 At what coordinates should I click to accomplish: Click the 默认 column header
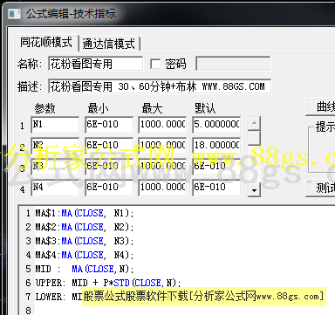click(205, 108)
